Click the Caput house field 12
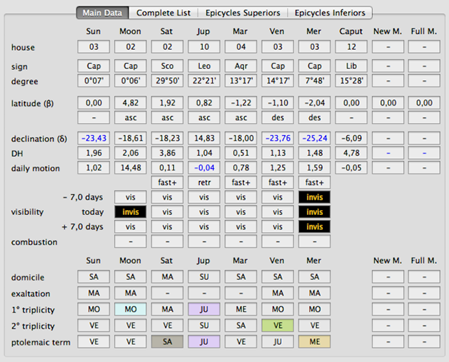Viewport: 449px width, 362px height. click(x=352, y=46)
